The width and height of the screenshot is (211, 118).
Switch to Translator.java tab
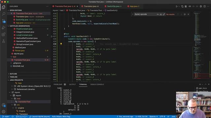tap(90, 6)
